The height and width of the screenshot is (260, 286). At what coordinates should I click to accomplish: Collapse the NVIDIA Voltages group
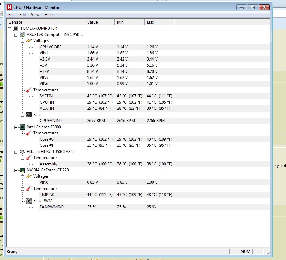(x=23, y=177)
